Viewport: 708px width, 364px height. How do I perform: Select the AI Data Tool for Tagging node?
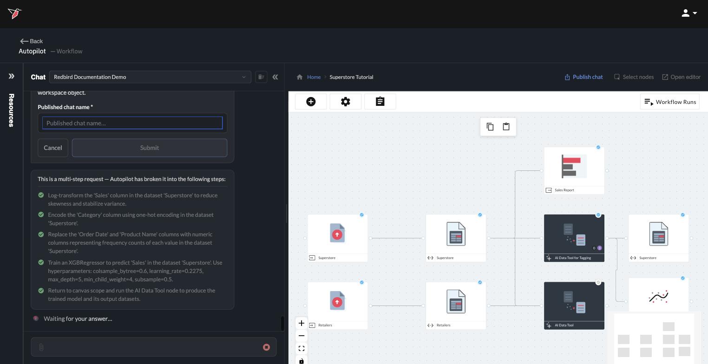574,238
